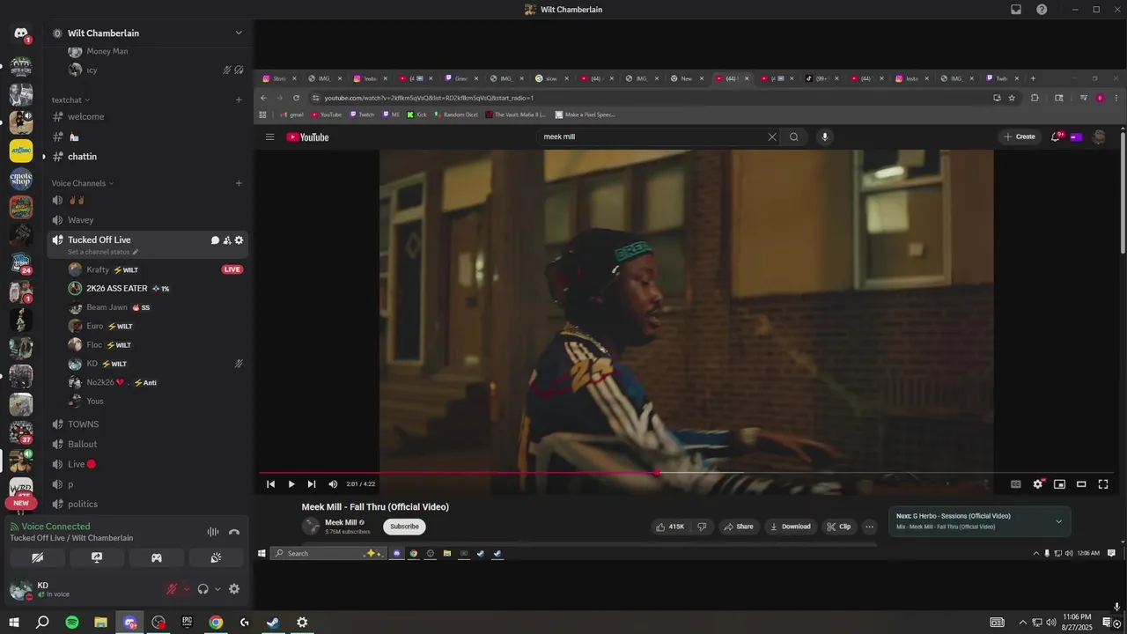
Task: Start an activity with the game controller icon
Action: (x=157, y=557)
